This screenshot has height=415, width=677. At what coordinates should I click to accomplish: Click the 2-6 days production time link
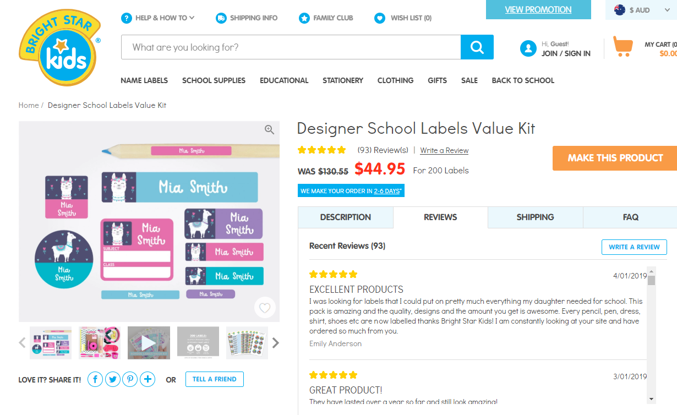click(x=386, y=191)
